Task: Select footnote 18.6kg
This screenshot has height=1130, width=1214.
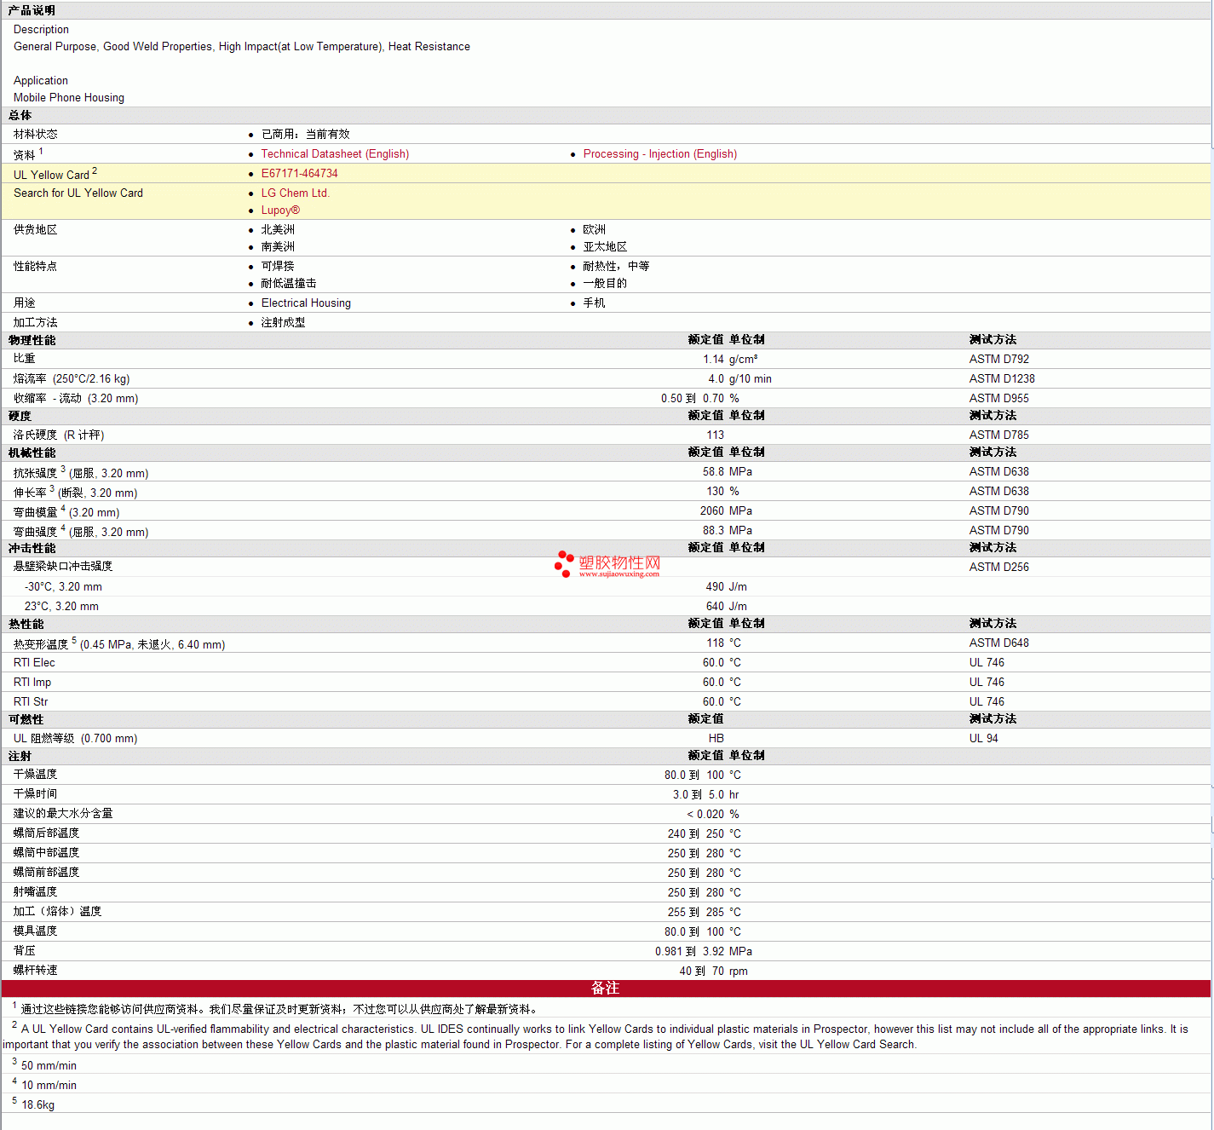Action: (37, 1105)
